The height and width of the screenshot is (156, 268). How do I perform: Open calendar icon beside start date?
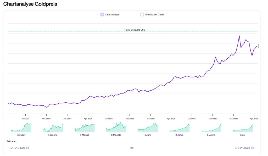click(x=27, y=148)
